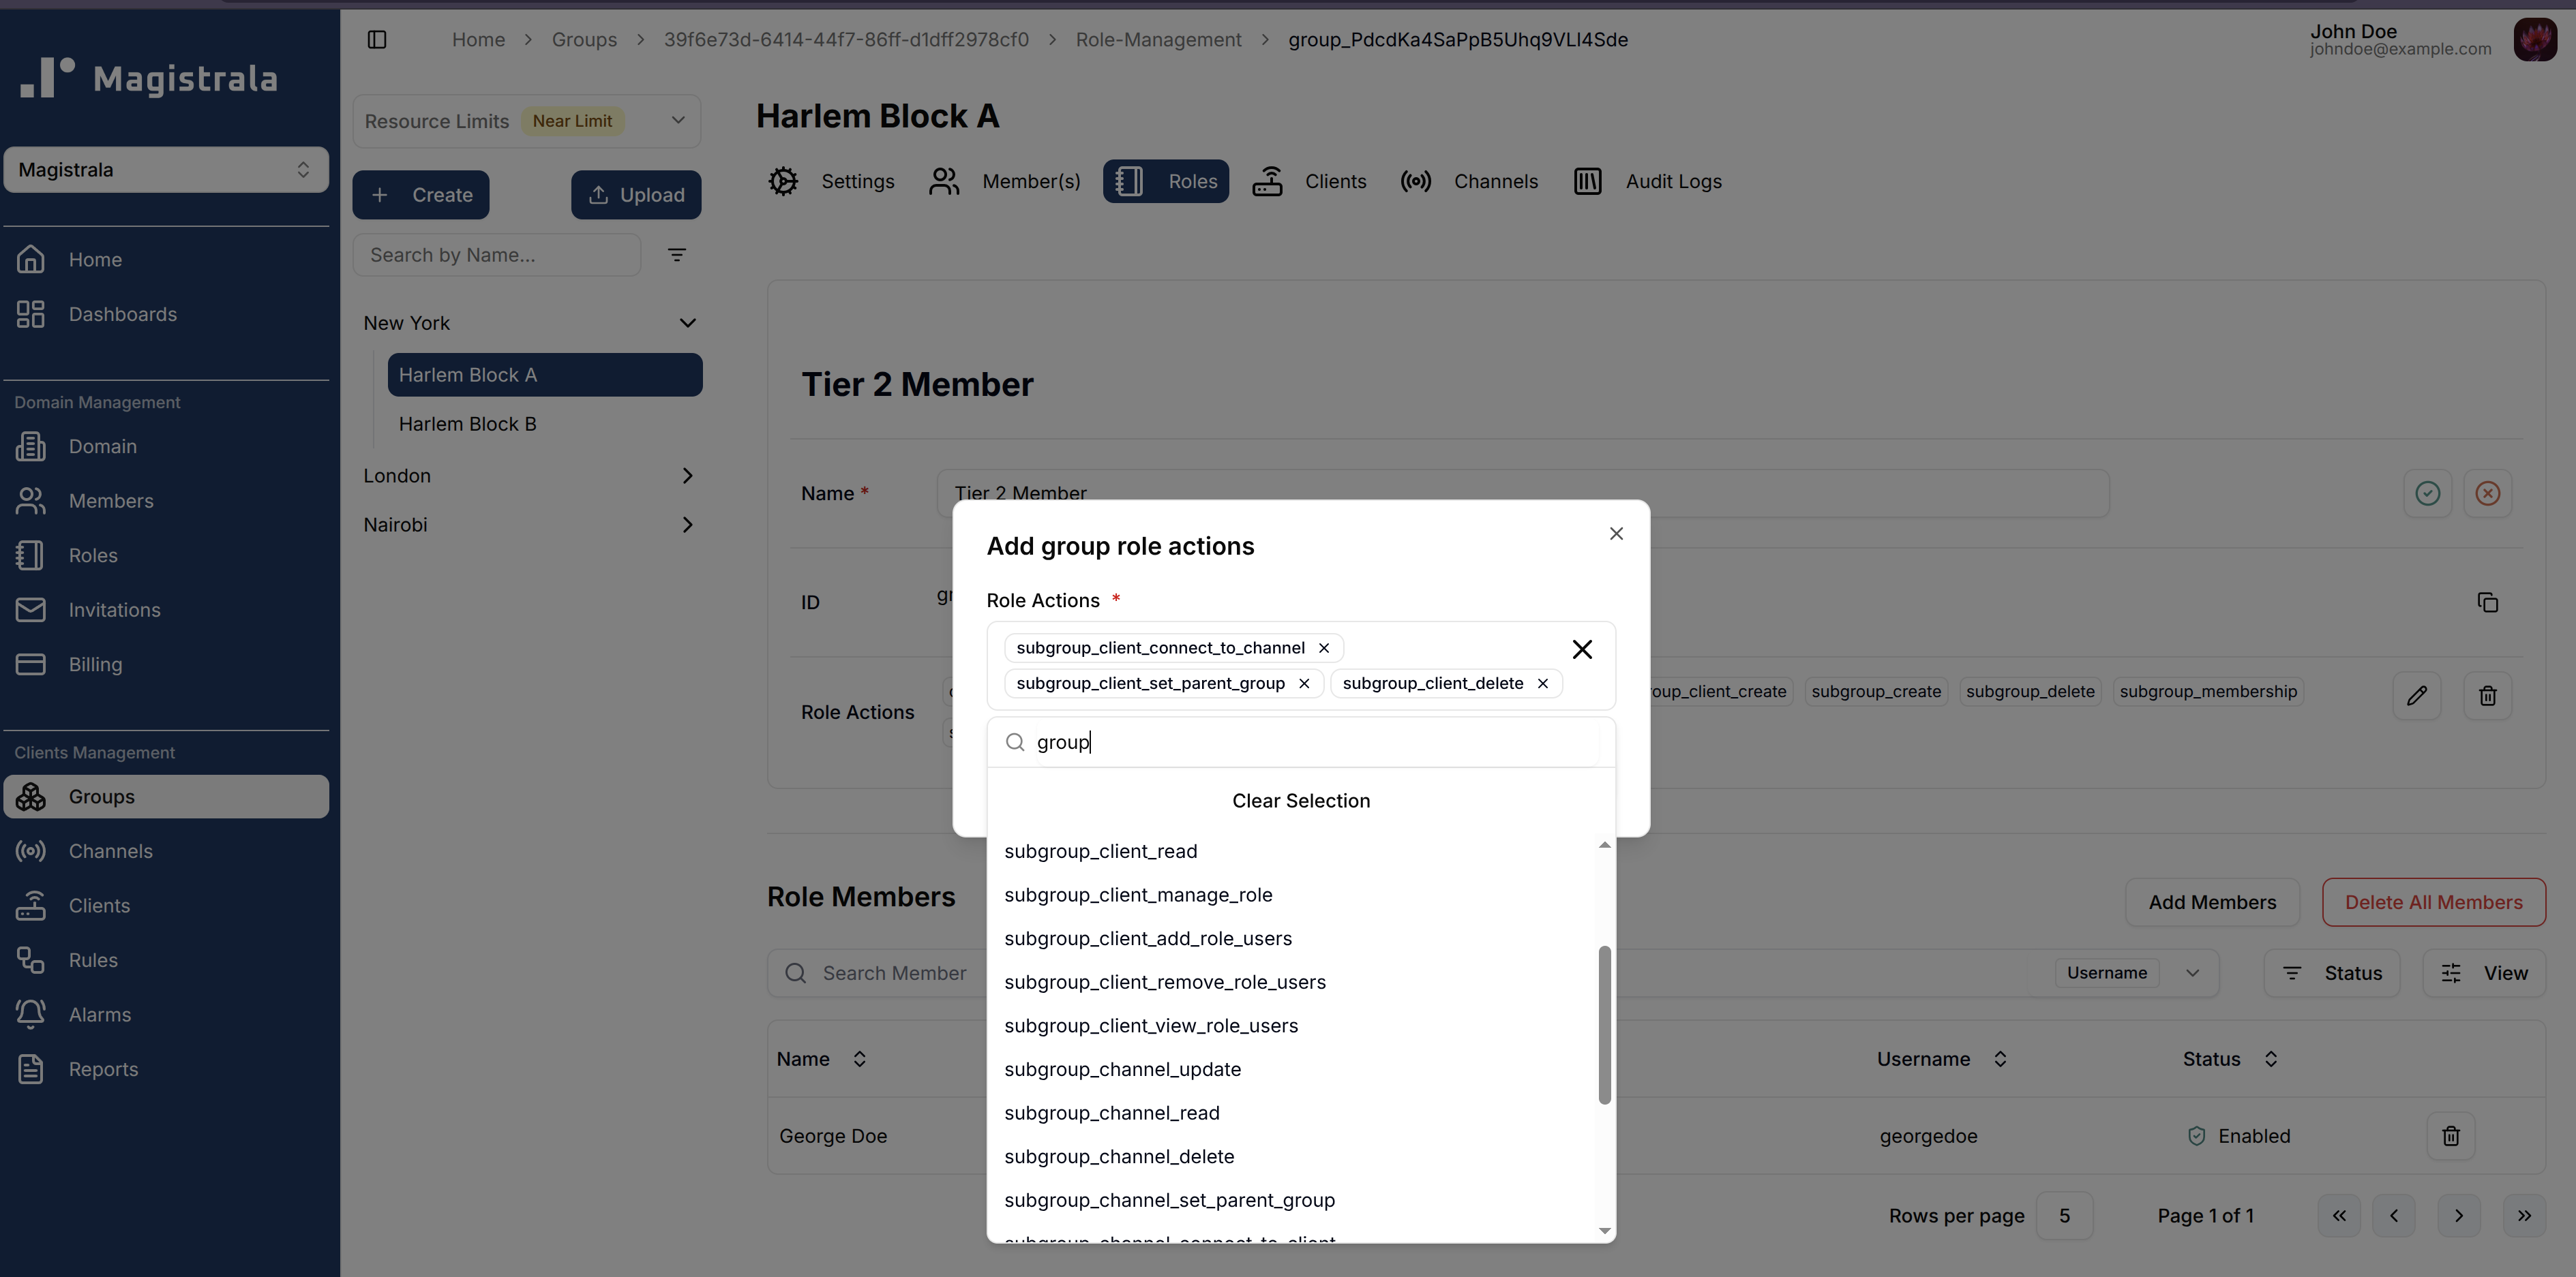Click the edit role actions pencil icon
The image size is (2576, 1277).
pyautogui.click(x=2416, y=696)
